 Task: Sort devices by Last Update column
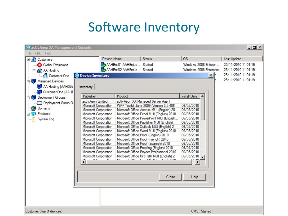242,59
